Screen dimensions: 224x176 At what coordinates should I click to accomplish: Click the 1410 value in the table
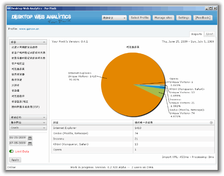[x=138, y=128]
